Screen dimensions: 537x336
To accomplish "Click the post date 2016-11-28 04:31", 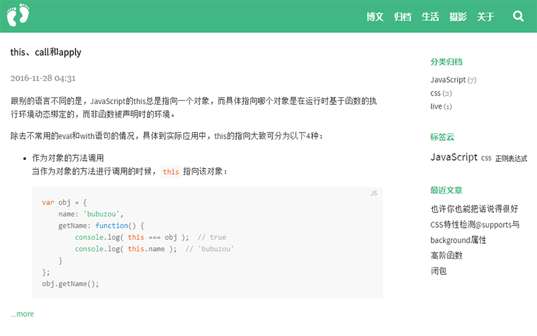I will tap(43, 78).
